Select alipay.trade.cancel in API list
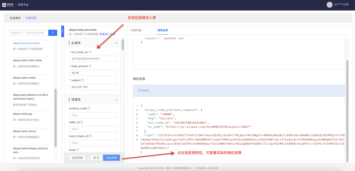 [x=24, y=131]
